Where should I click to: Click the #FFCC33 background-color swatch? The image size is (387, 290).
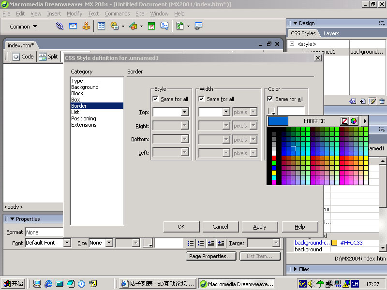click(x=334, y=243)
